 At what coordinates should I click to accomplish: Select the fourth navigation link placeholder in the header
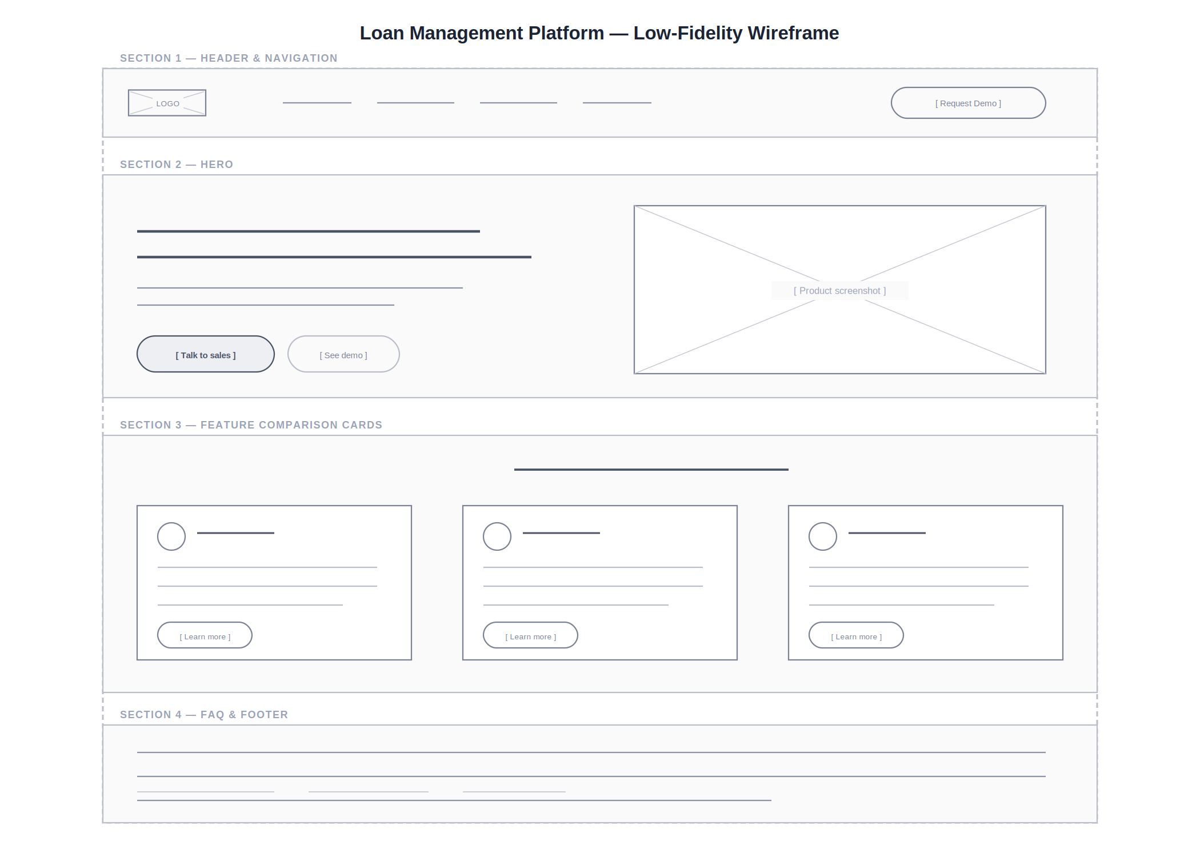617,103
